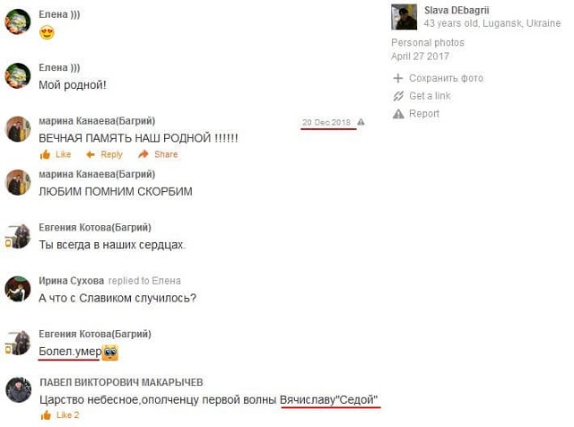Click the chain icon for Get a link
This screenshot has width=574, height=427.
pos(398,96)
